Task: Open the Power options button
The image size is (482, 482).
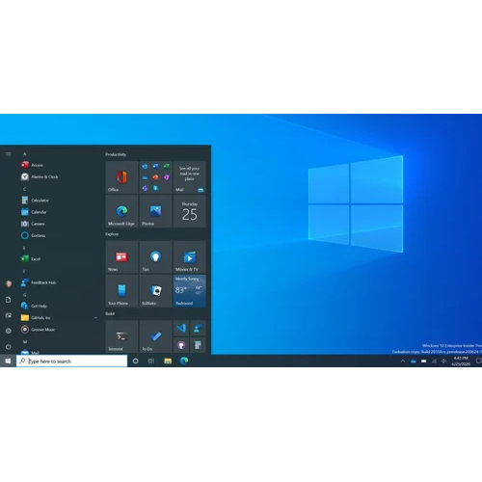Action: point(9,346)
